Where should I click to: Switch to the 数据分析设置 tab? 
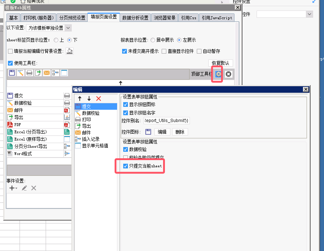click(135, 17)
